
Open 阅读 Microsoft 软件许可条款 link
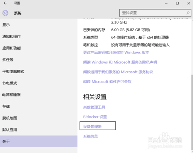click(x=107, y=82)
